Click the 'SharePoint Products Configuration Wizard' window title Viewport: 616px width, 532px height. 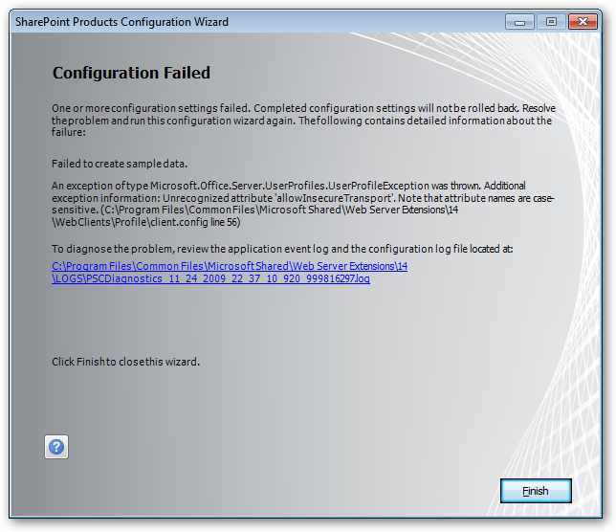[121, 22]
